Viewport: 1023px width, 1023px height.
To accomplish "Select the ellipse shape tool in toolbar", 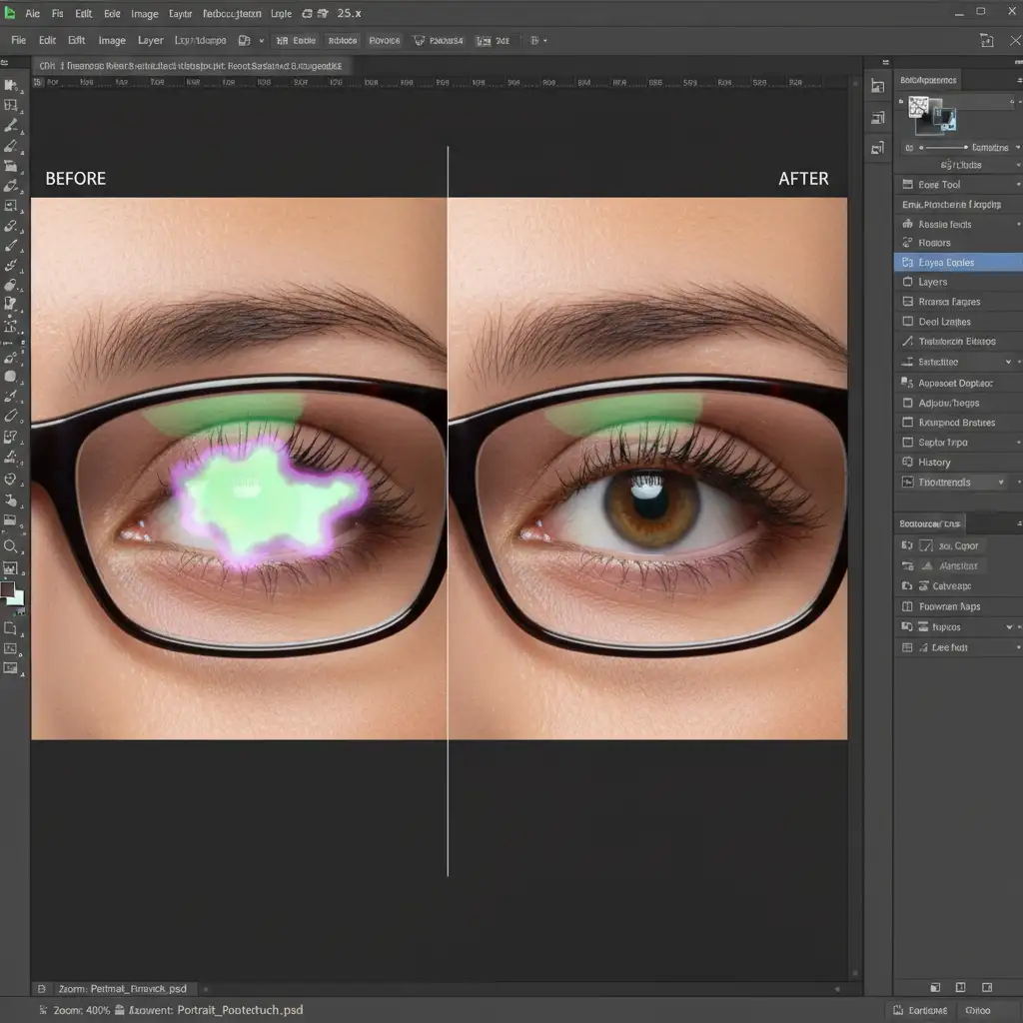I will [11, 376].
